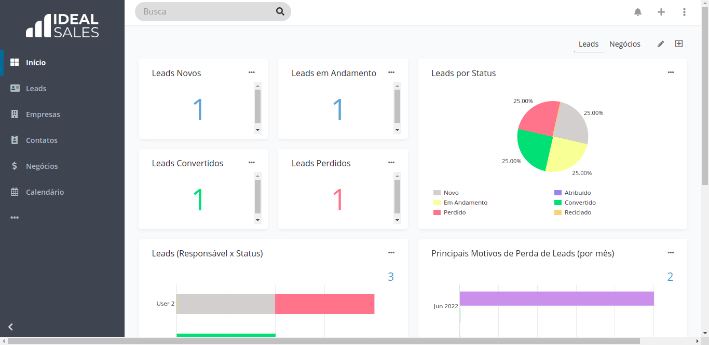Click the User 2 axis label
Screen dimensions: 709x345
(x=166, y=304)
